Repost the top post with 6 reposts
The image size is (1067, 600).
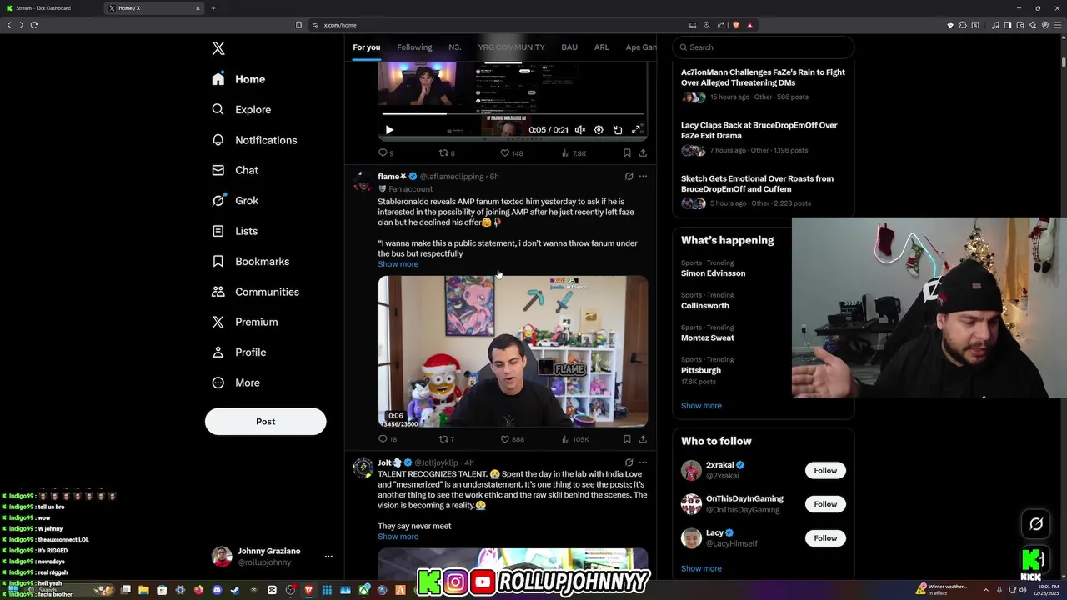click(x=447, y=153)
